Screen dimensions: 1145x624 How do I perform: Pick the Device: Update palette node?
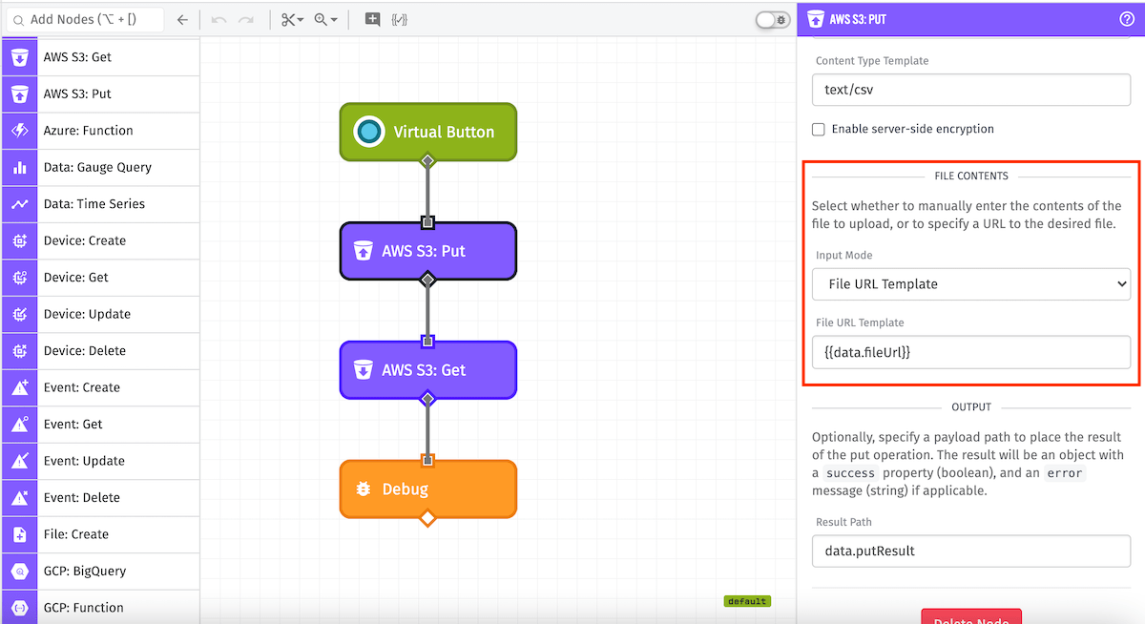(x=100, y=314)
